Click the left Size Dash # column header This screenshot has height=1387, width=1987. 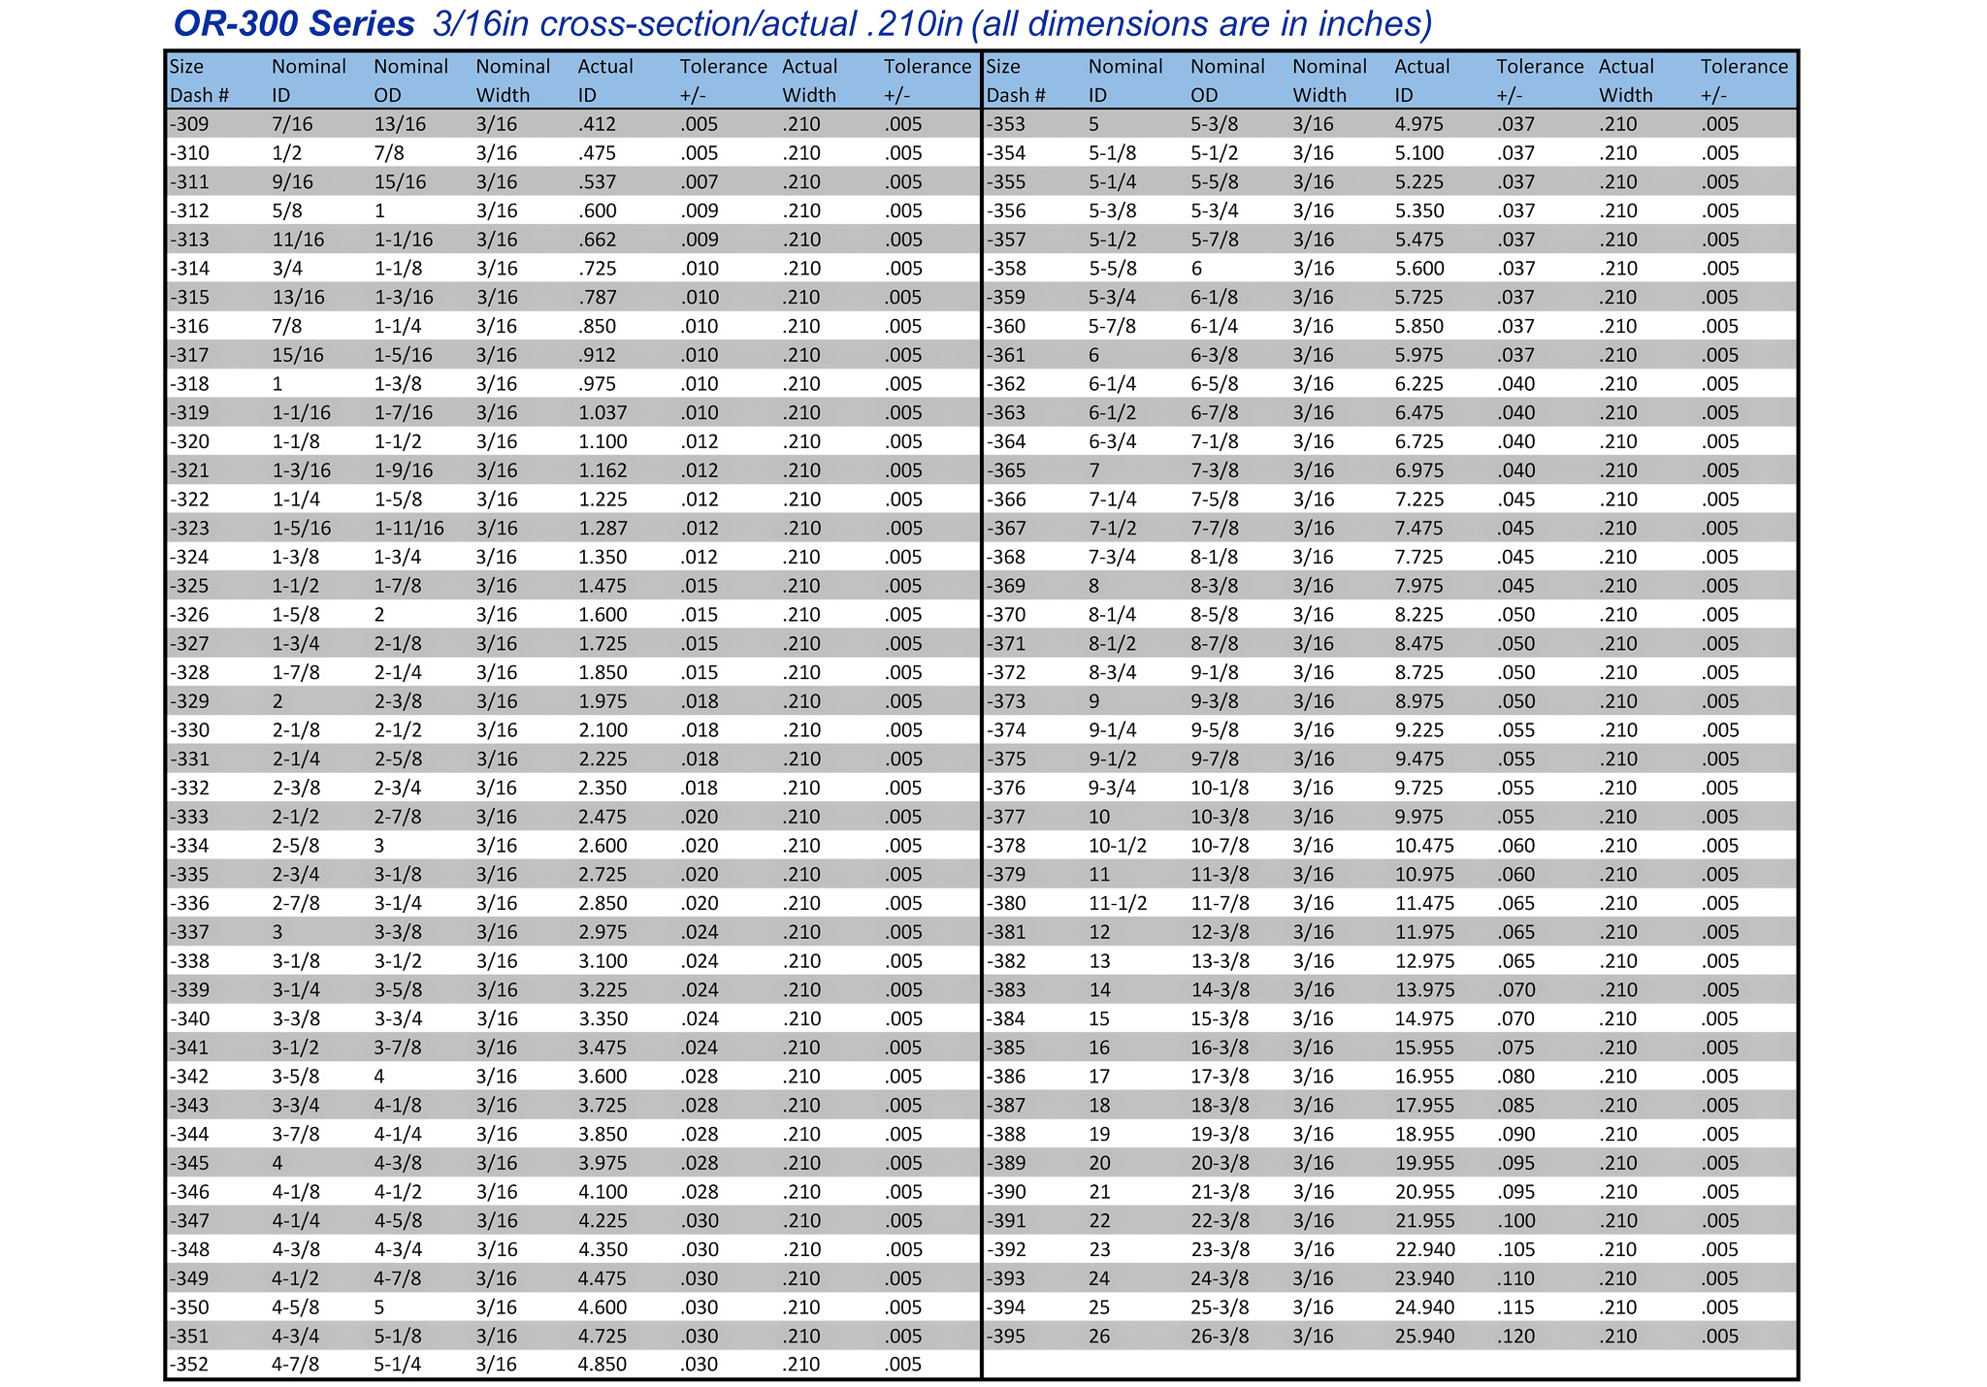pos(199,81)
